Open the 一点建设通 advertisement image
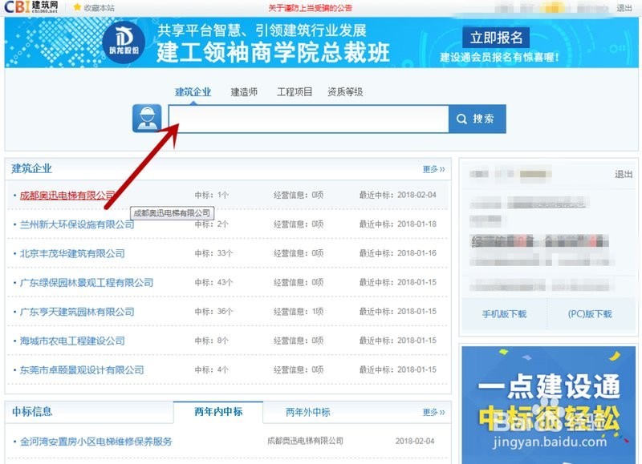The height and width of the screenshot is (464, 642). (x=549, y=405)
